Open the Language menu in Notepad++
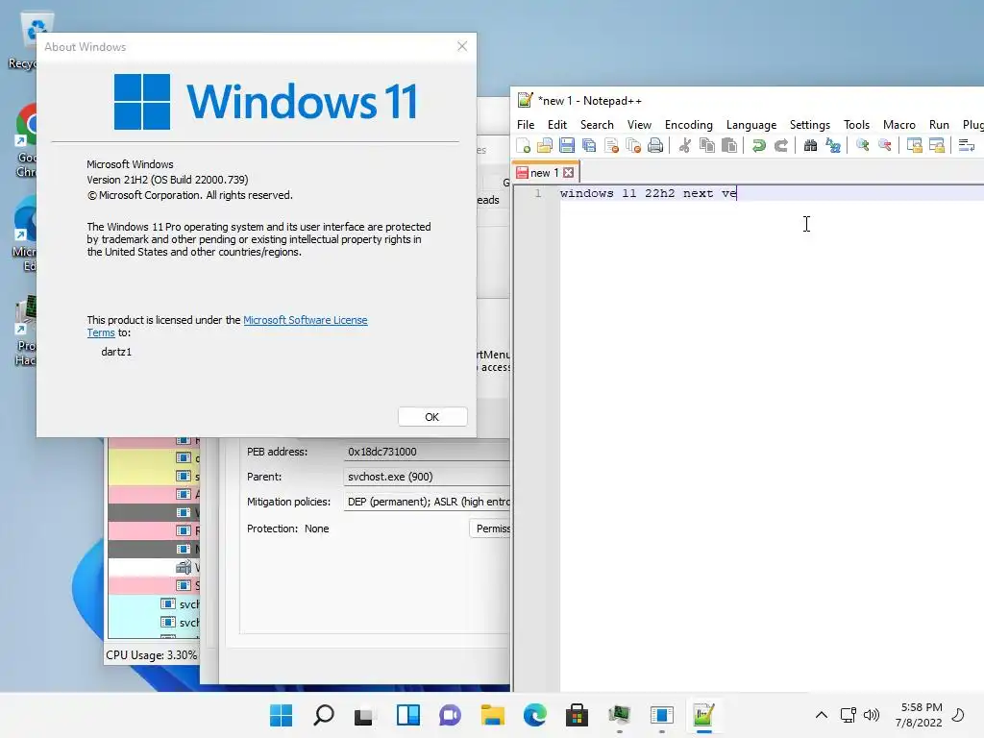The height and width of the screenshot is (738, 984). 751,125
